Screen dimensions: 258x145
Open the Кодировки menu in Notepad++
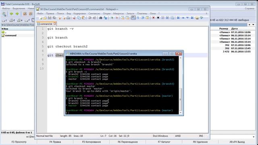point(80,13)
